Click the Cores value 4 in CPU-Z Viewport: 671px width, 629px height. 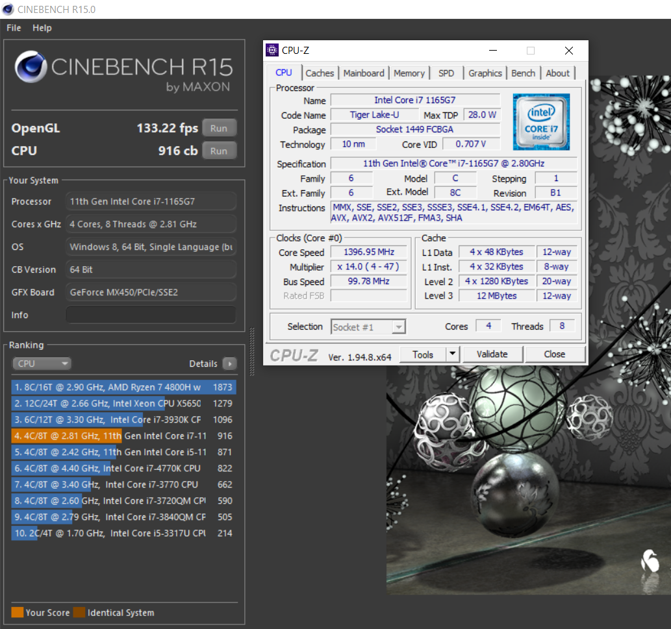click(488, 327)
